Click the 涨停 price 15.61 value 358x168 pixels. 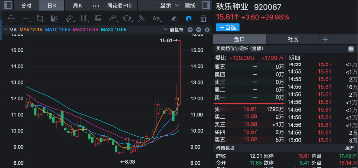(x=303, y=156)
